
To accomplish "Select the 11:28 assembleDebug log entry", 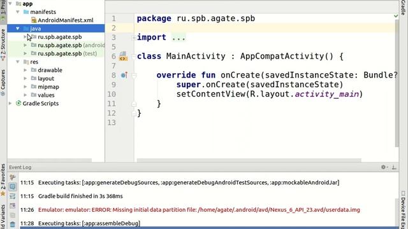I will [89, 223].
